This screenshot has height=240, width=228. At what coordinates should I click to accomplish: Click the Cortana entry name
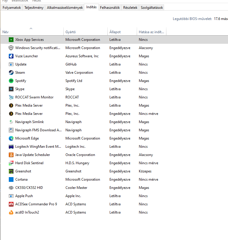tap(21, 179)
